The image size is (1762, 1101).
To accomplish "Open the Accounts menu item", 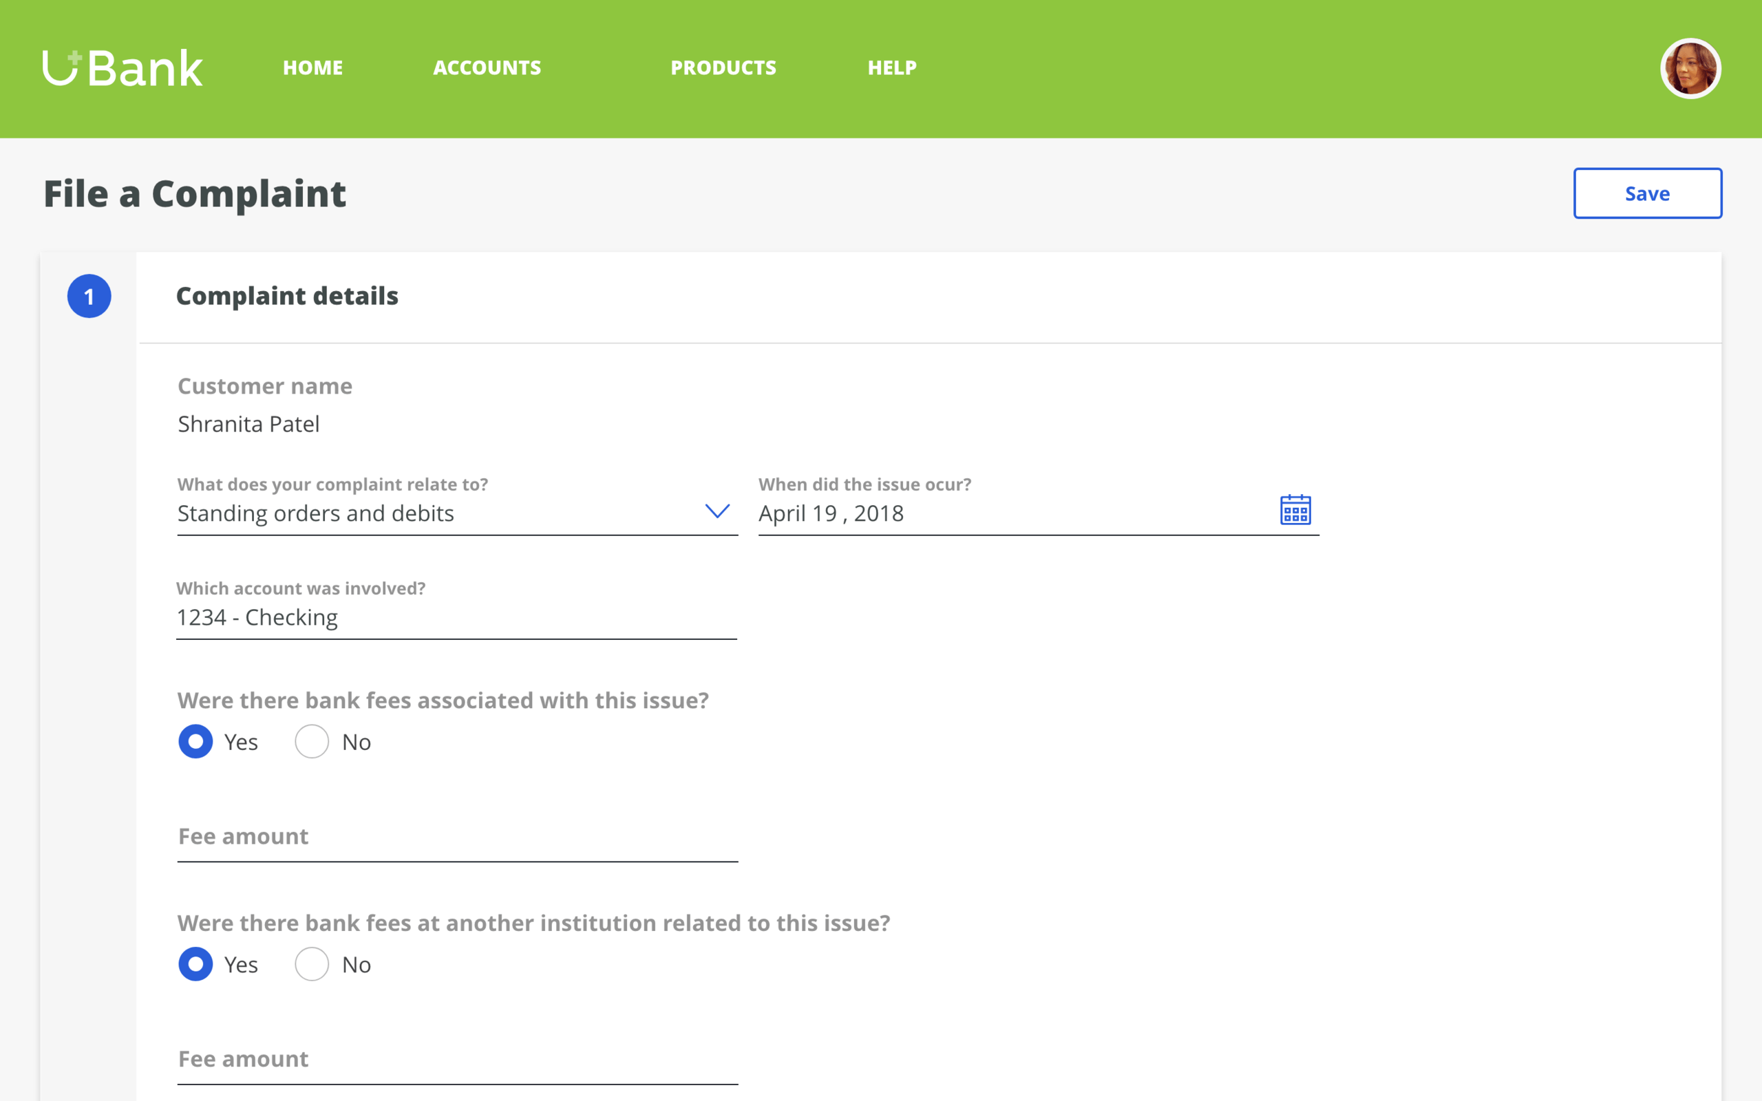I will click(487, 67).
